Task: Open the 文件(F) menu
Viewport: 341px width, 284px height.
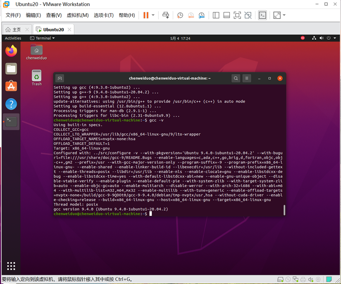Action: 13,15
